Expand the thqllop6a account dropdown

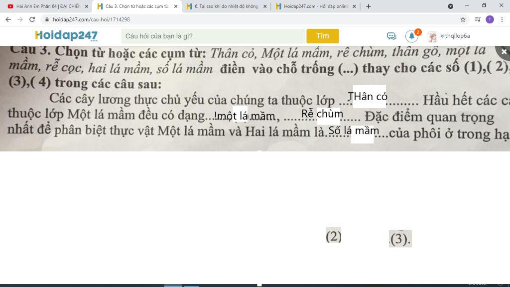[455, 36]
